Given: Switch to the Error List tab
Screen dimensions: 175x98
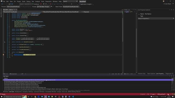Looking at the screenshot, I should click(65, 92).
